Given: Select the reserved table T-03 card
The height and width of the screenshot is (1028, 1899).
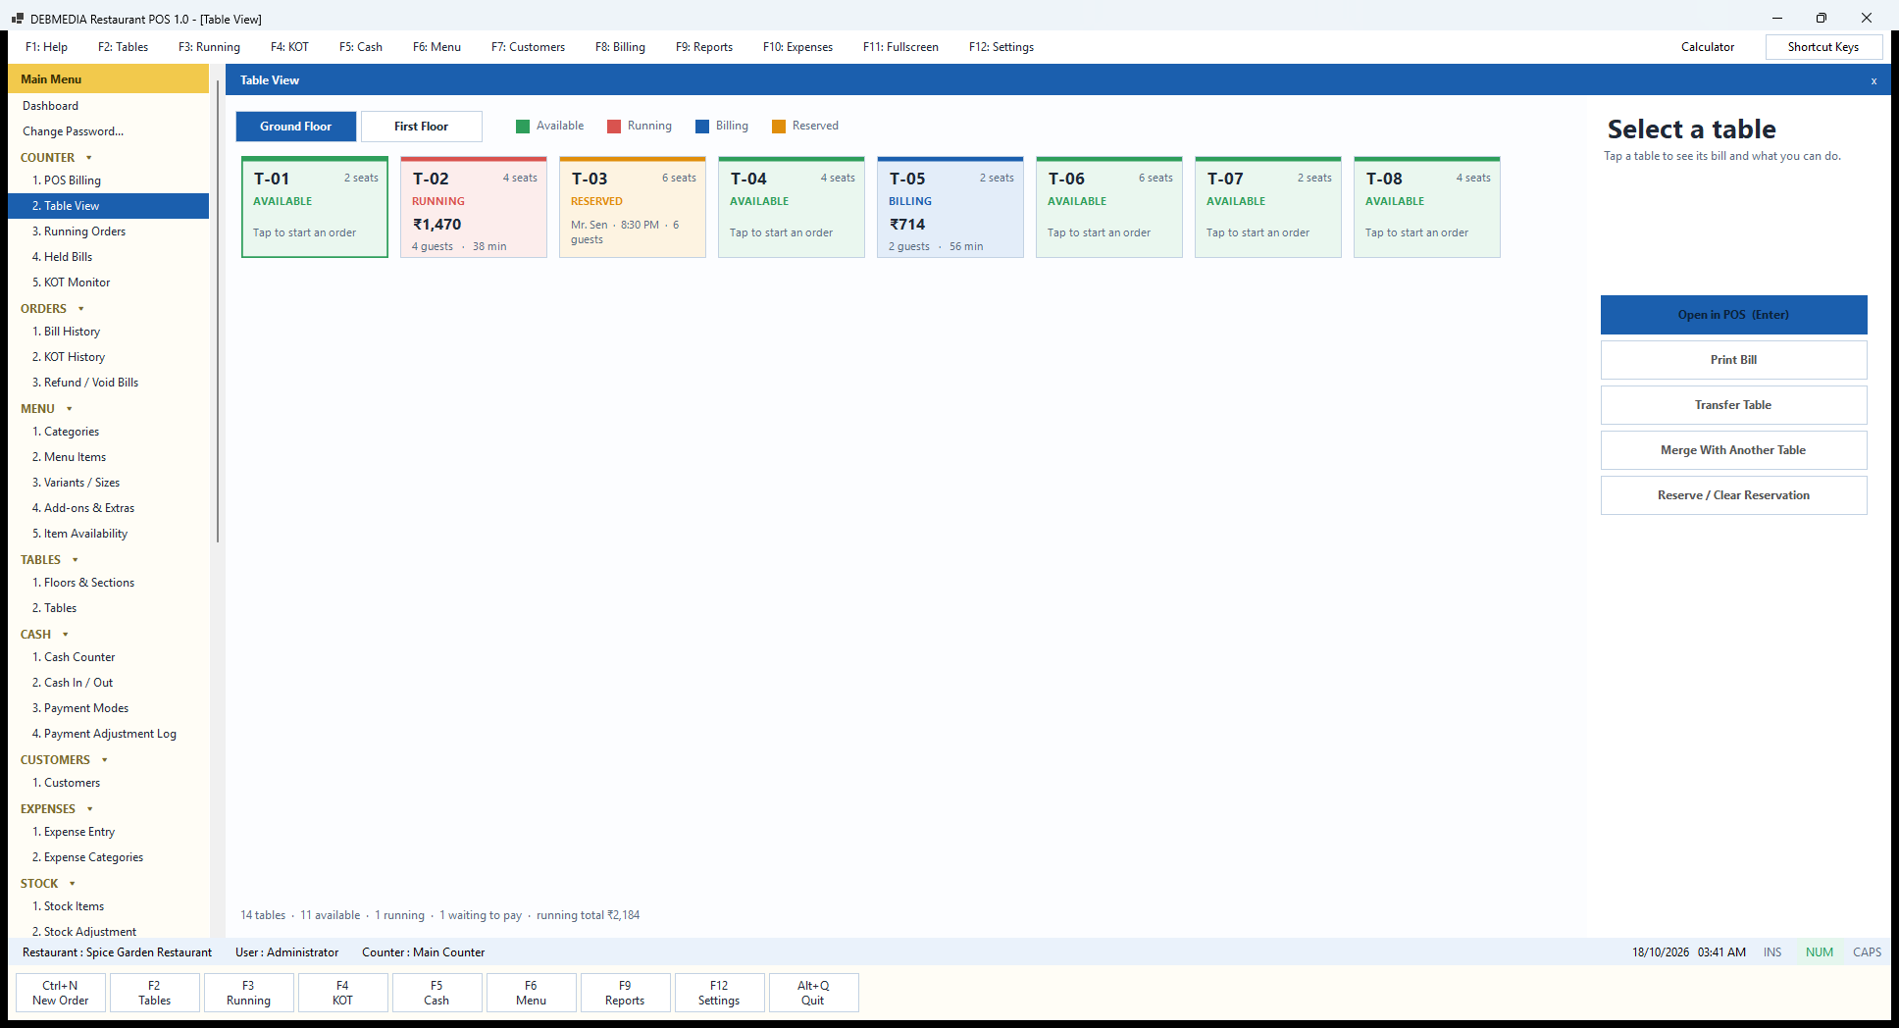Looking at the screenshot, I should tap(633, 207).
